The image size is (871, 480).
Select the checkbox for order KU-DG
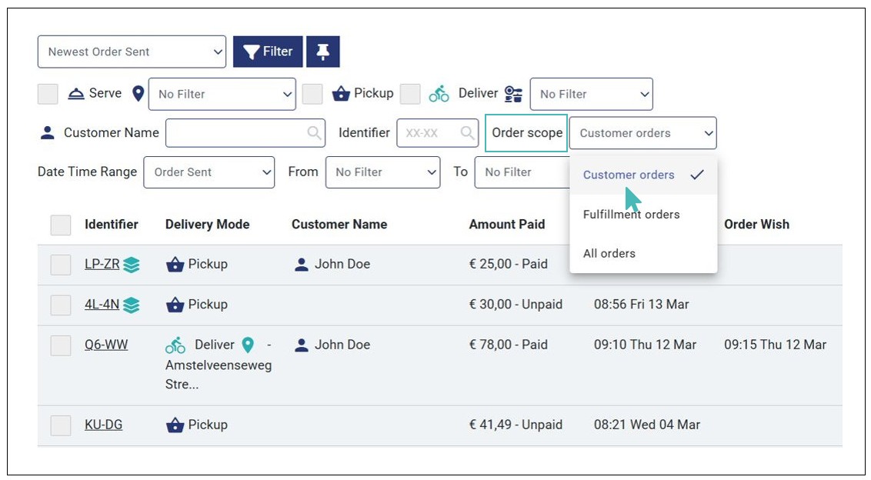pos(61,425)
